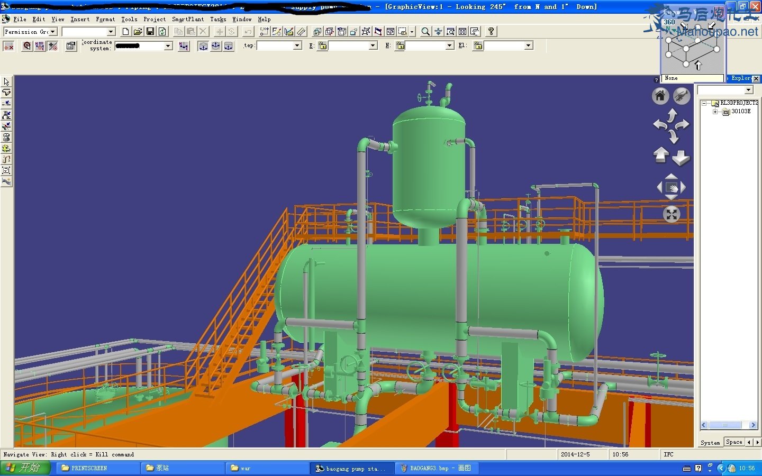The width and height of the screenshot is (762, 476).
Task: Click the New document icon
Action: [x=125, y=32]
